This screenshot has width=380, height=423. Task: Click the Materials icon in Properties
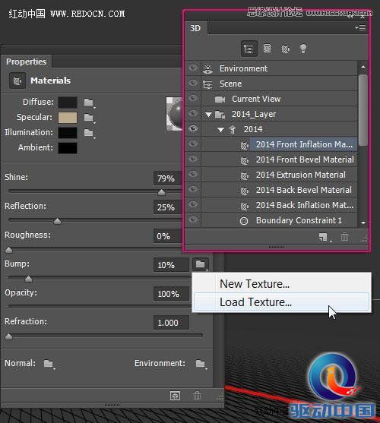[x=17, y=80]
